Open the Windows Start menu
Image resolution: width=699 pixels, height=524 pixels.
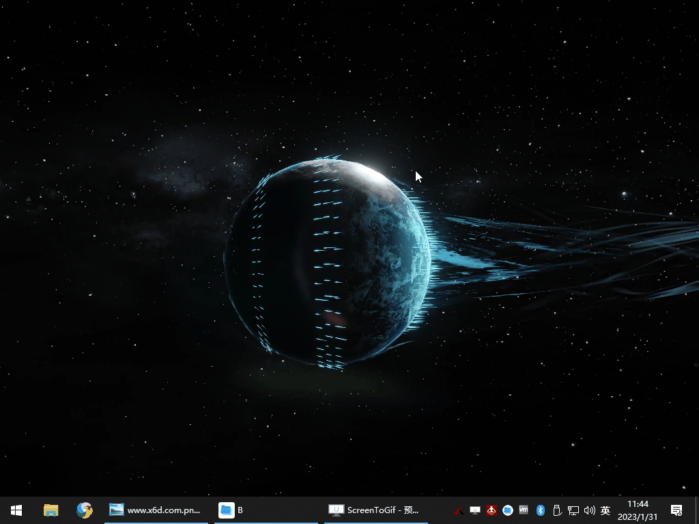(16, 510)
